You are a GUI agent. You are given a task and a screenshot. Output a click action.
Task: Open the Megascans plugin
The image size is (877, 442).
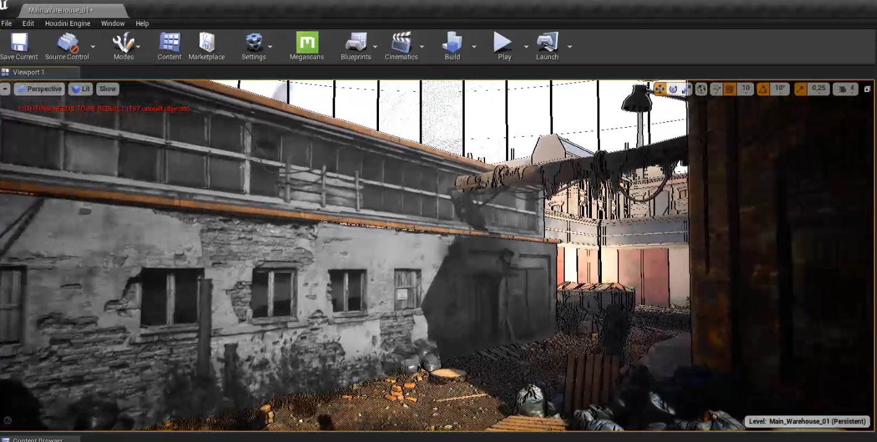[307, 46]
